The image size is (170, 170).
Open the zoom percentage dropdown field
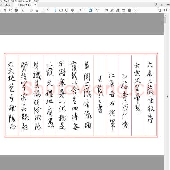click(81, 10)
